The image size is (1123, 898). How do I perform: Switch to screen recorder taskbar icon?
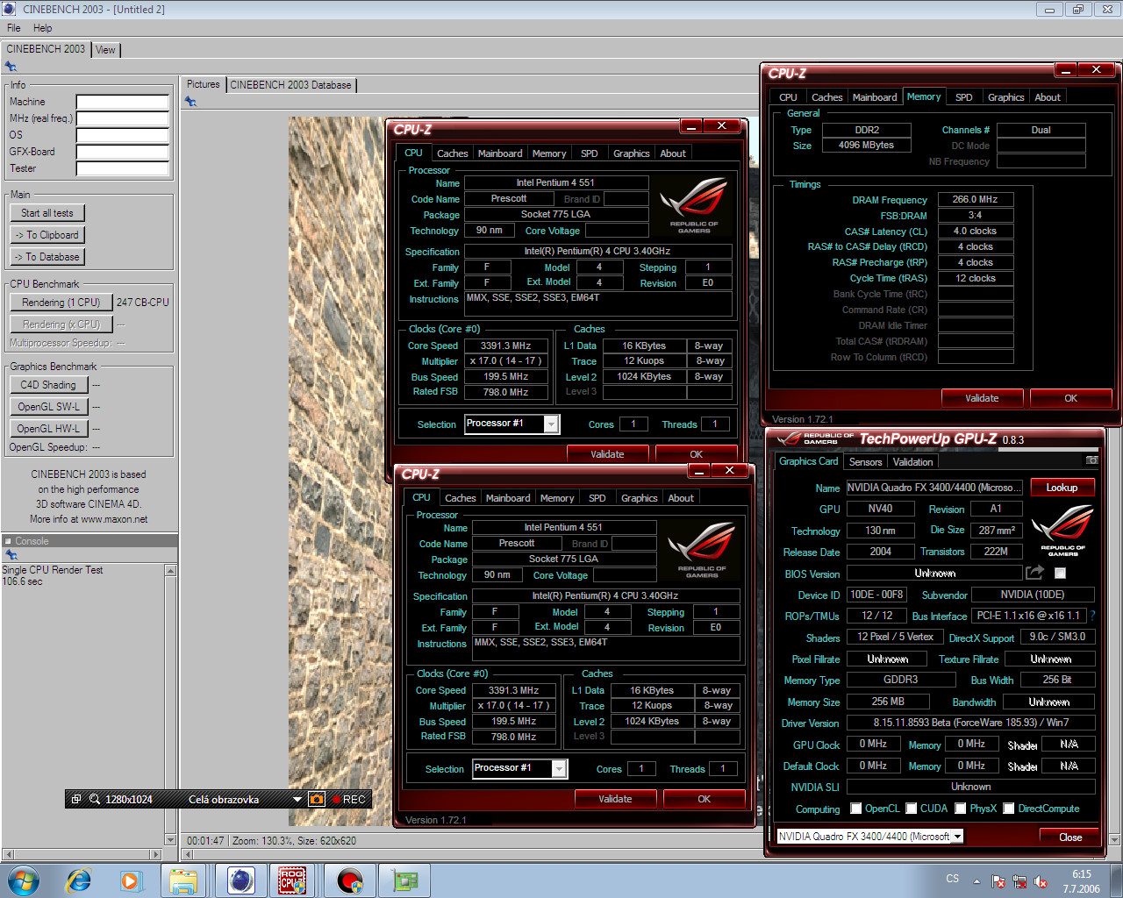click(350, 880)
